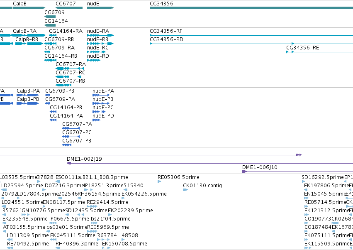Click the CG34356 gene label
The height and width of the screenshot is (250, 353).
161,4
